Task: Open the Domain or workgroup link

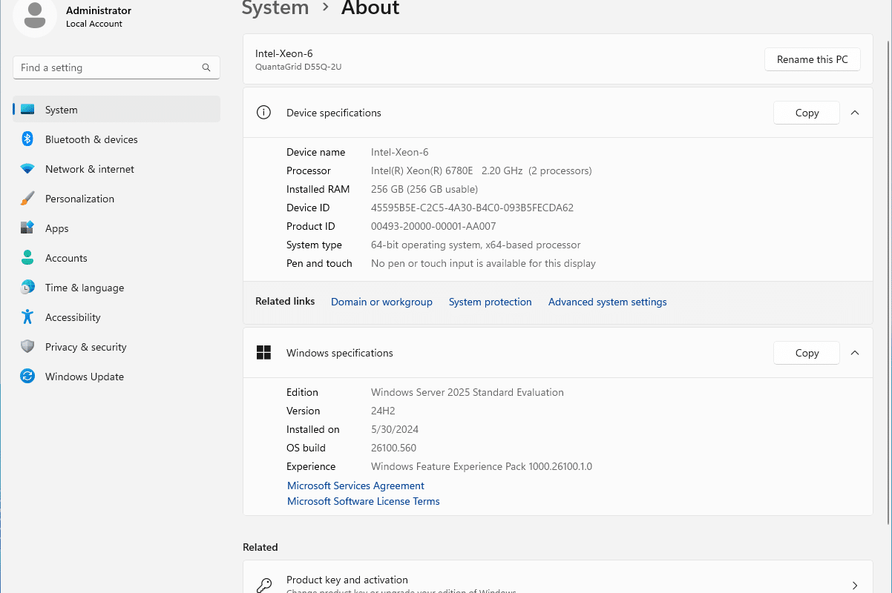Action: 381,302
